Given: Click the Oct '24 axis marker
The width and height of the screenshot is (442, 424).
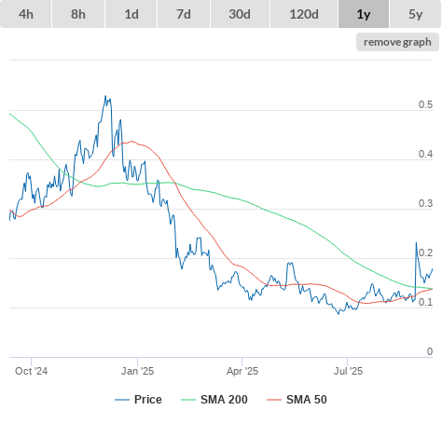Looking at the screenshot, I should tap(31, 371).
